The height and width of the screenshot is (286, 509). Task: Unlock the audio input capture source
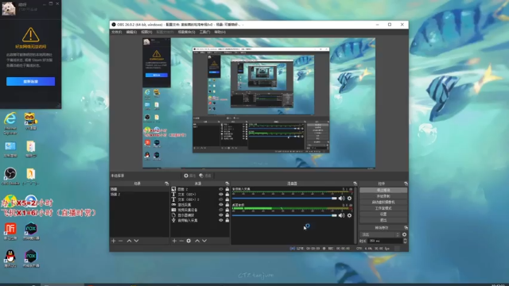(227, 220)
